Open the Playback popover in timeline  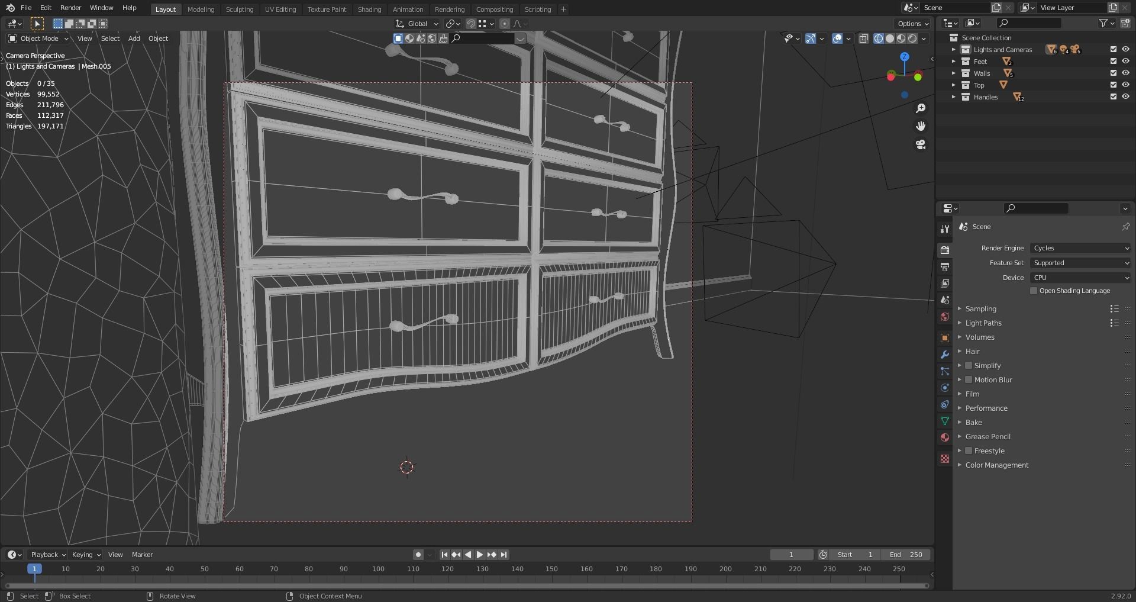tap(47, 555)
